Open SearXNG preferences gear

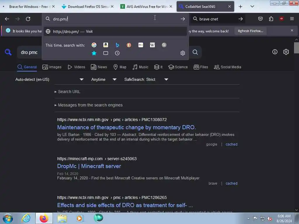(286, 52)
